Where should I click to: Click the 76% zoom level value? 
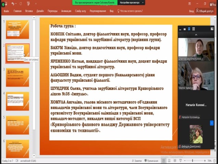click(209, 161)
